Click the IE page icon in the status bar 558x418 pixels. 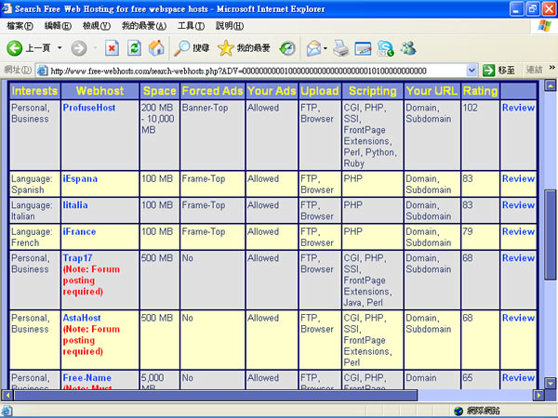7,411
